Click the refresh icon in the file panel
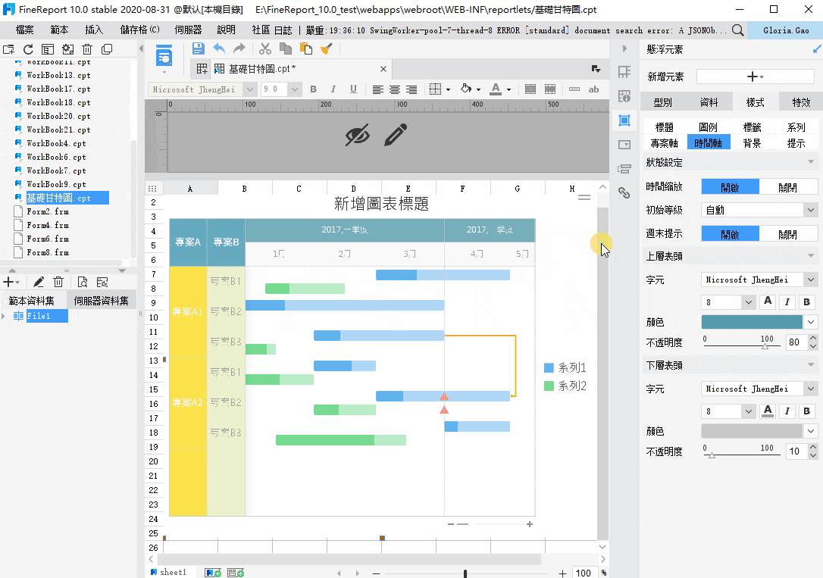Image resolution: width=823 pixels, height=578 pixels. [28, 49]
